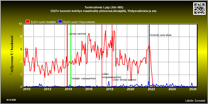Click subtitle 'EU27n tuonnin kehitys maailmalta yhteensä'
Screen dimensions: 208x104
(x=82, y=11)
